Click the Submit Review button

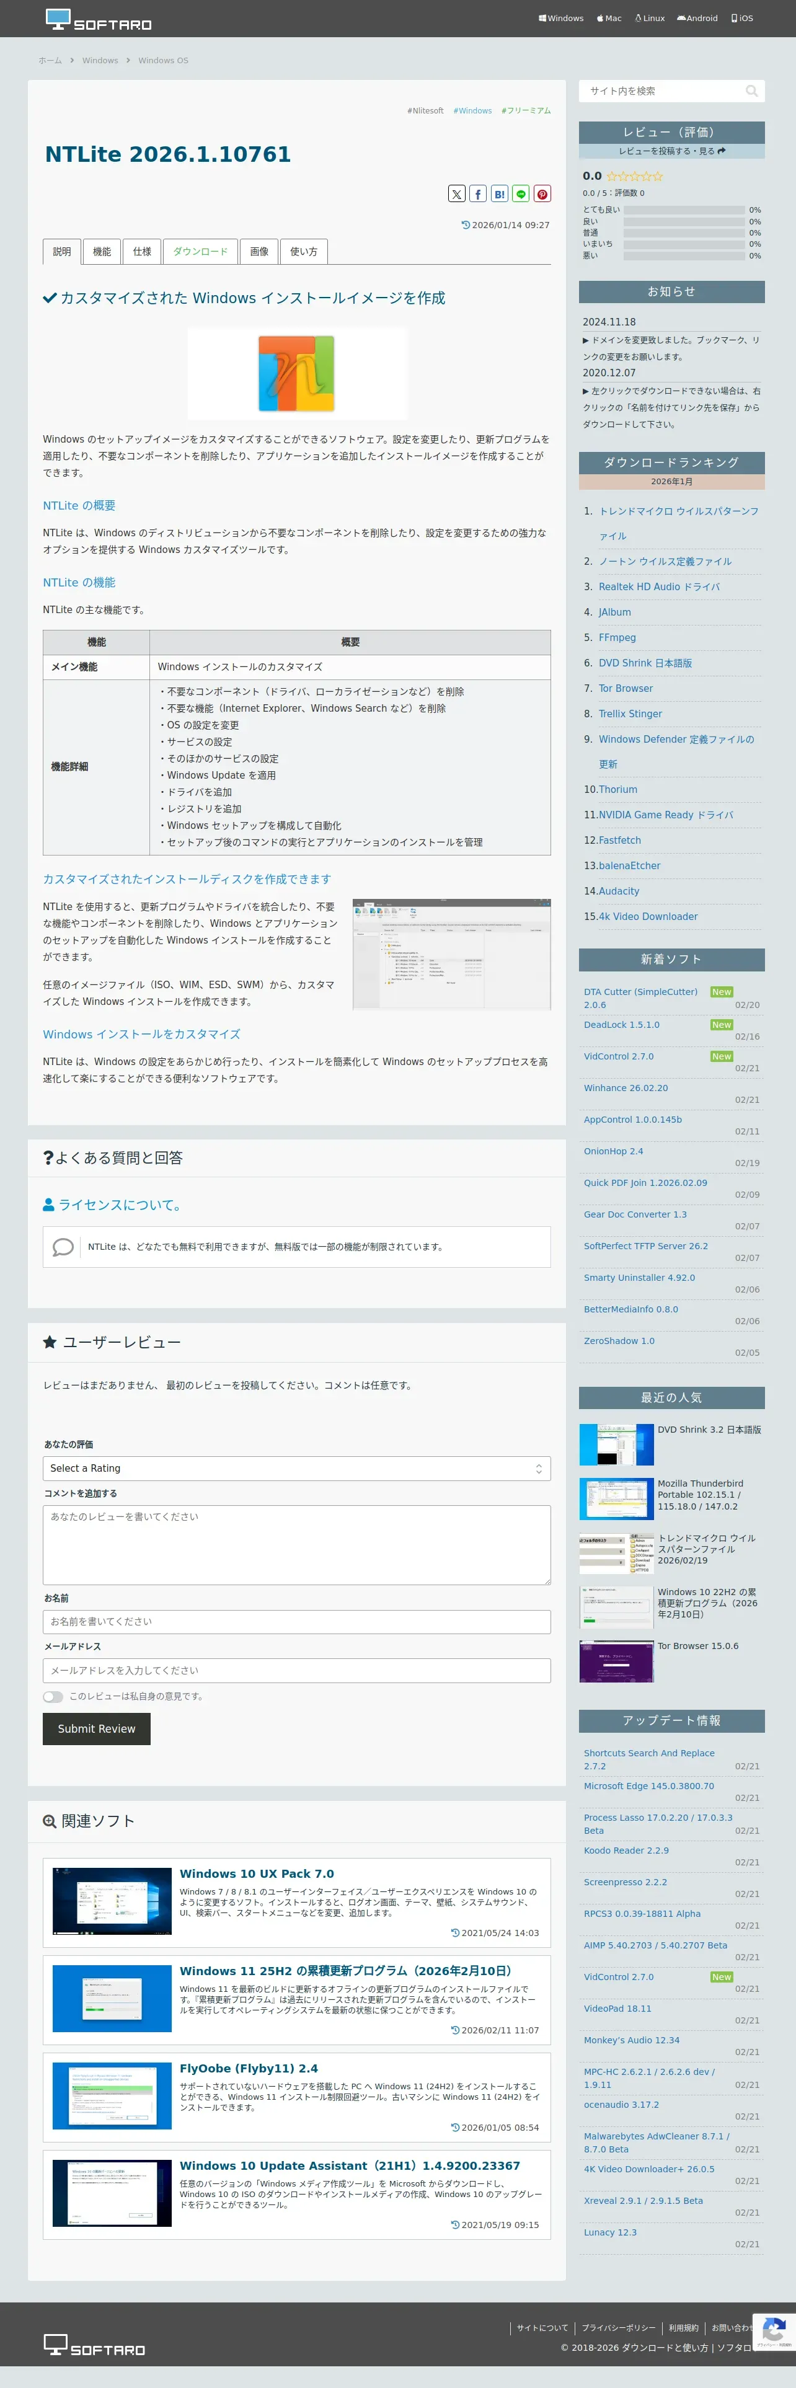[96, 1729]
